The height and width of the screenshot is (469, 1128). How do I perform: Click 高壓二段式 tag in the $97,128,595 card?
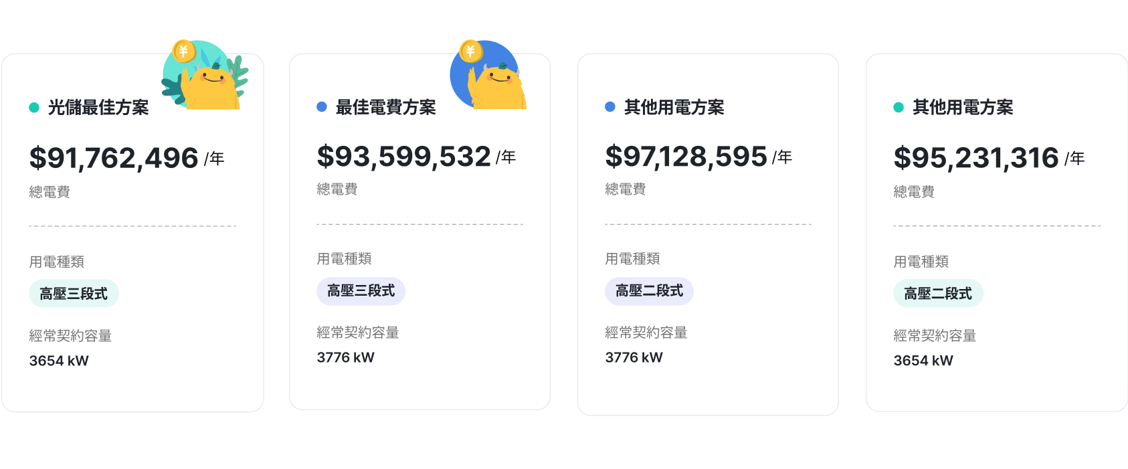(x=650, y=291)
